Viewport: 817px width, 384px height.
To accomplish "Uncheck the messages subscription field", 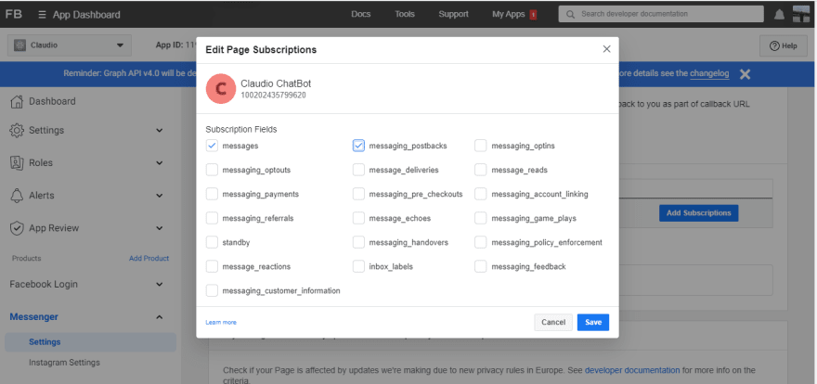I will (x=212, y=146).
